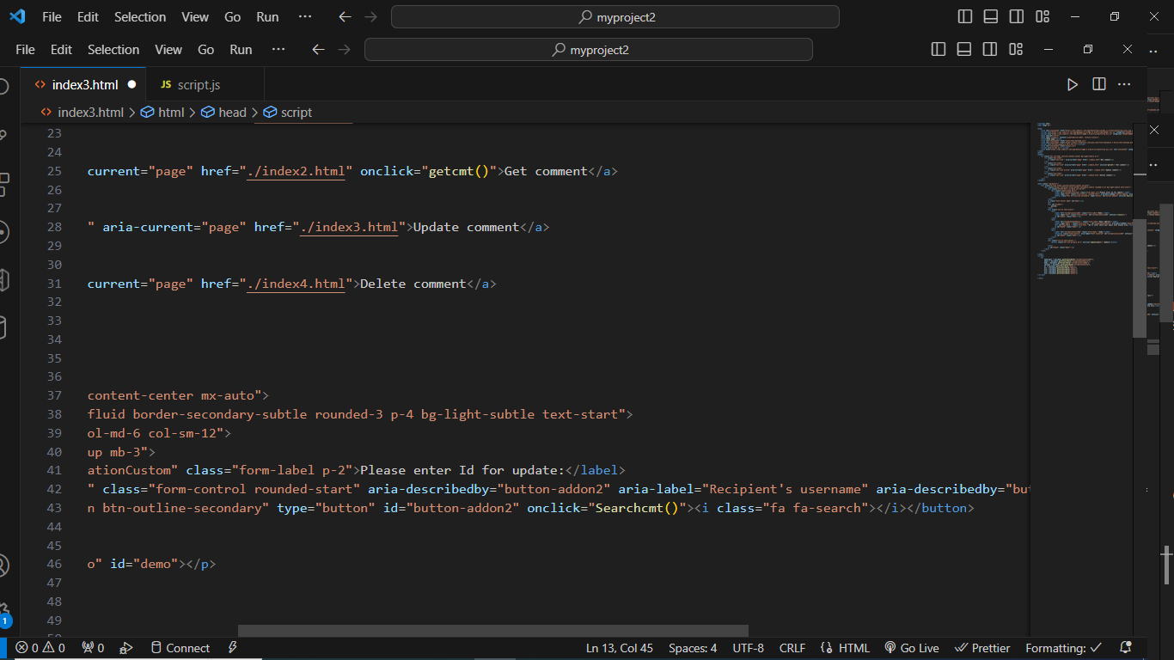
Task: Open Go menu in back window
Action: pyautogui.click(x=232, y=17)
